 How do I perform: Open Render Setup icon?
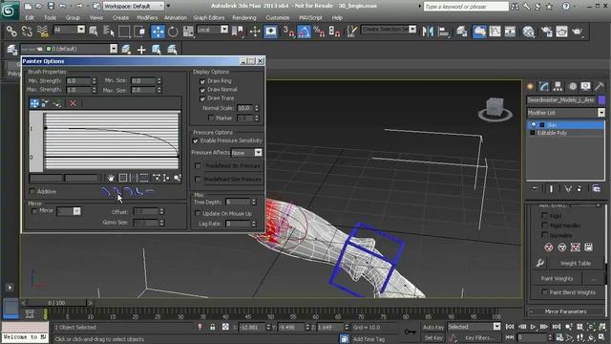point(546,32)
